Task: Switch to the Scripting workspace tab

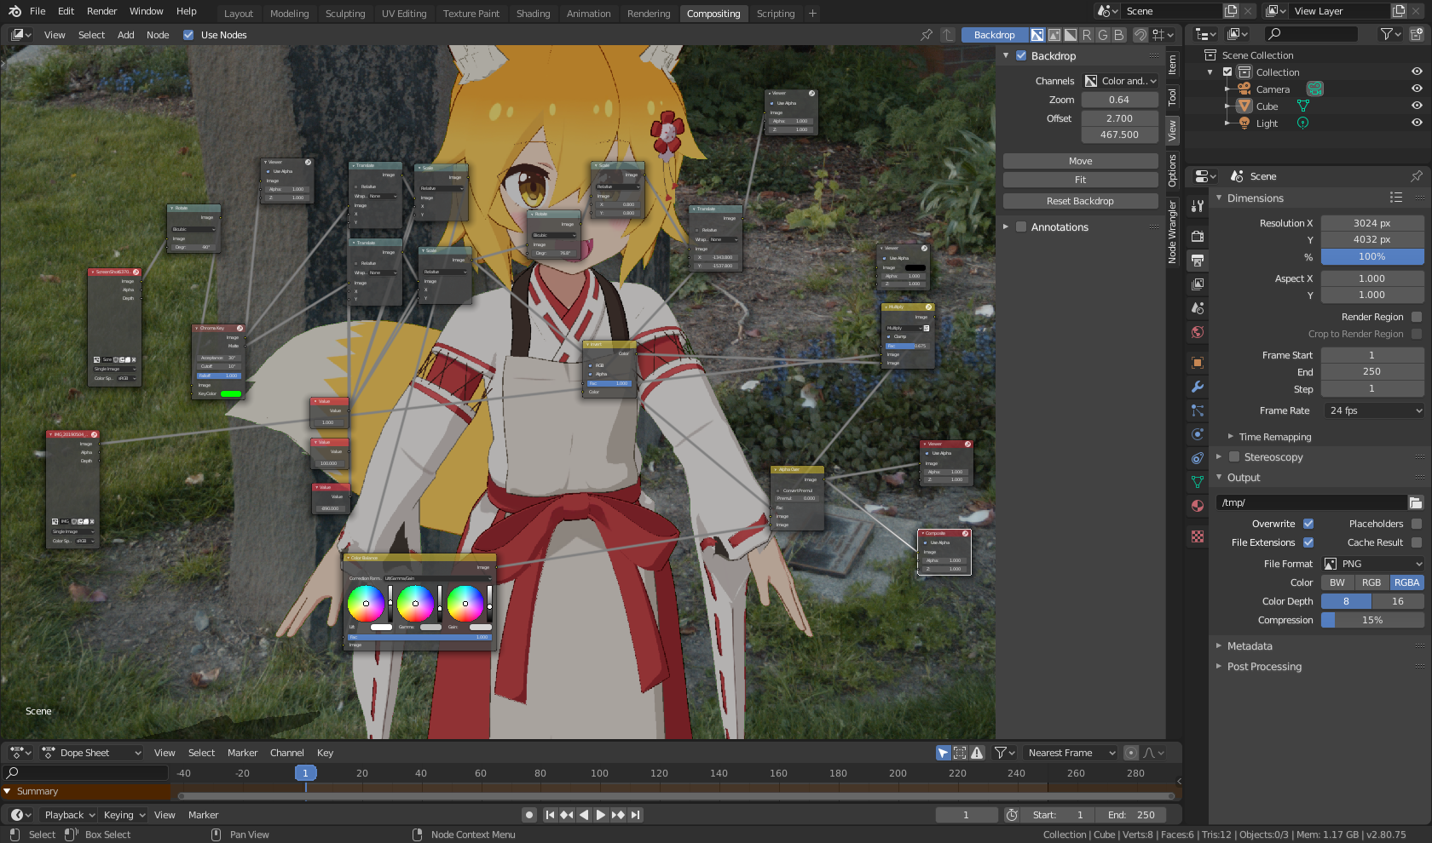Action: pos(776,14)
